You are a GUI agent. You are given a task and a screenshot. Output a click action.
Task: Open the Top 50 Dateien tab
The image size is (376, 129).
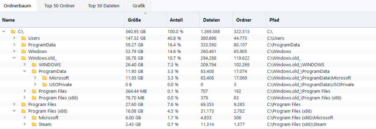click(103, 6)
